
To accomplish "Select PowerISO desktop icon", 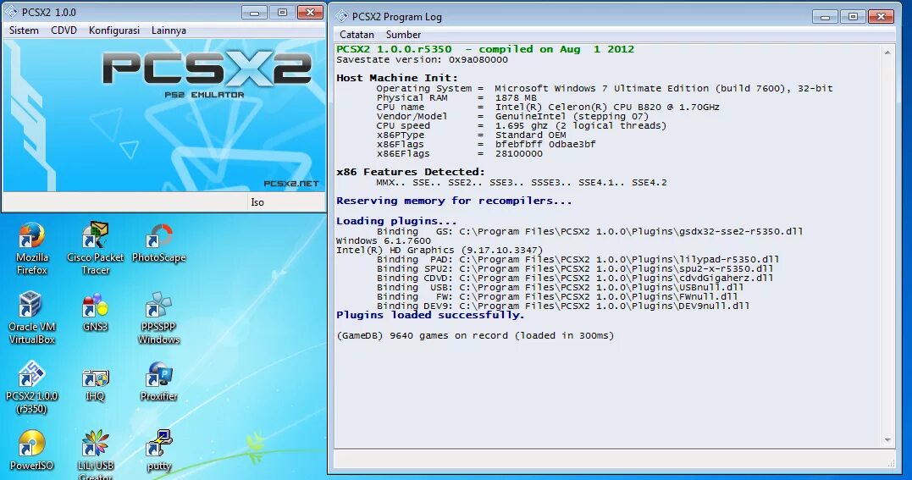I will point(31,450).
